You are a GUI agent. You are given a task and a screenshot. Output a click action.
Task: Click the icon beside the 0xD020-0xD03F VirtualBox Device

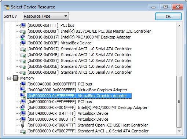point(23,43)
